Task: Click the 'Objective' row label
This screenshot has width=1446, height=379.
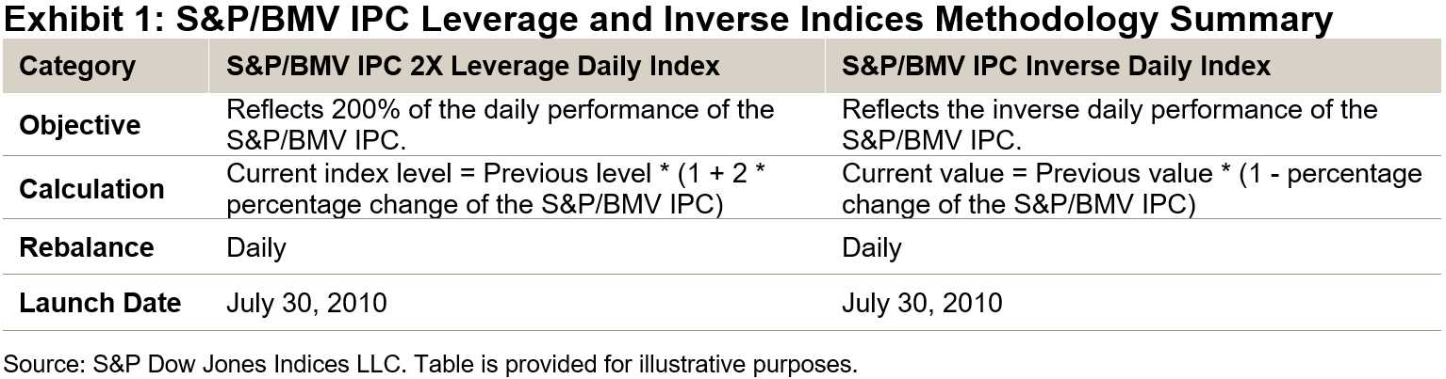Action: click(80, 125)
